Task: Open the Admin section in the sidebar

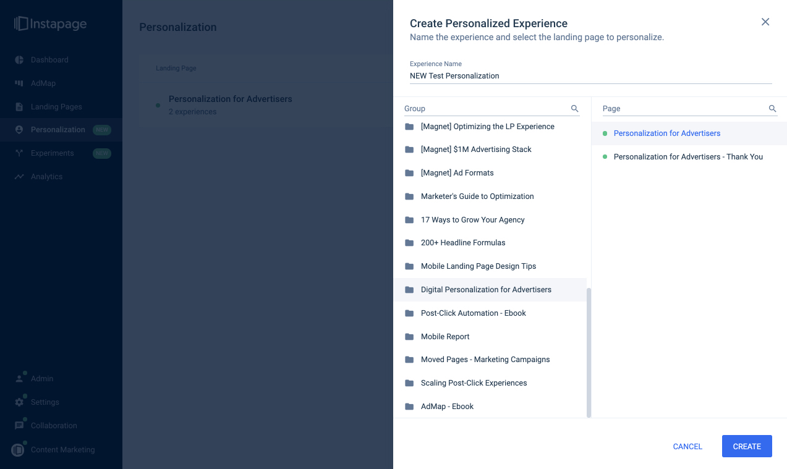Action: click(x=20, y=378)
